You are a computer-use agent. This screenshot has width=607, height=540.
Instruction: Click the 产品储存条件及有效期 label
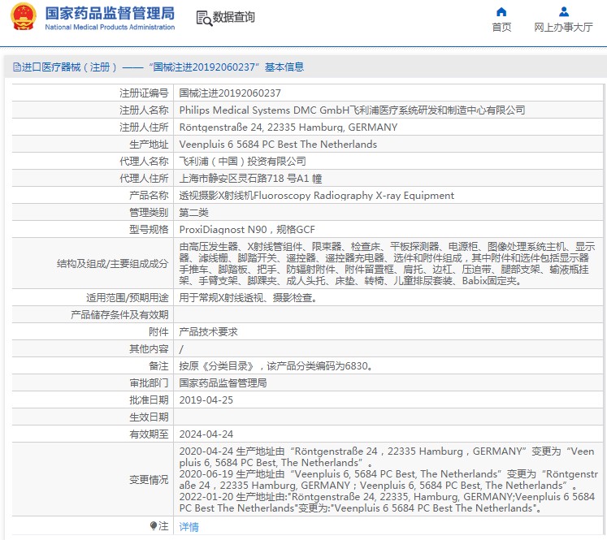(x=119, y=315)
